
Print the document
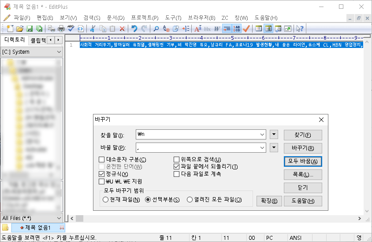click(x=61, y=29)
